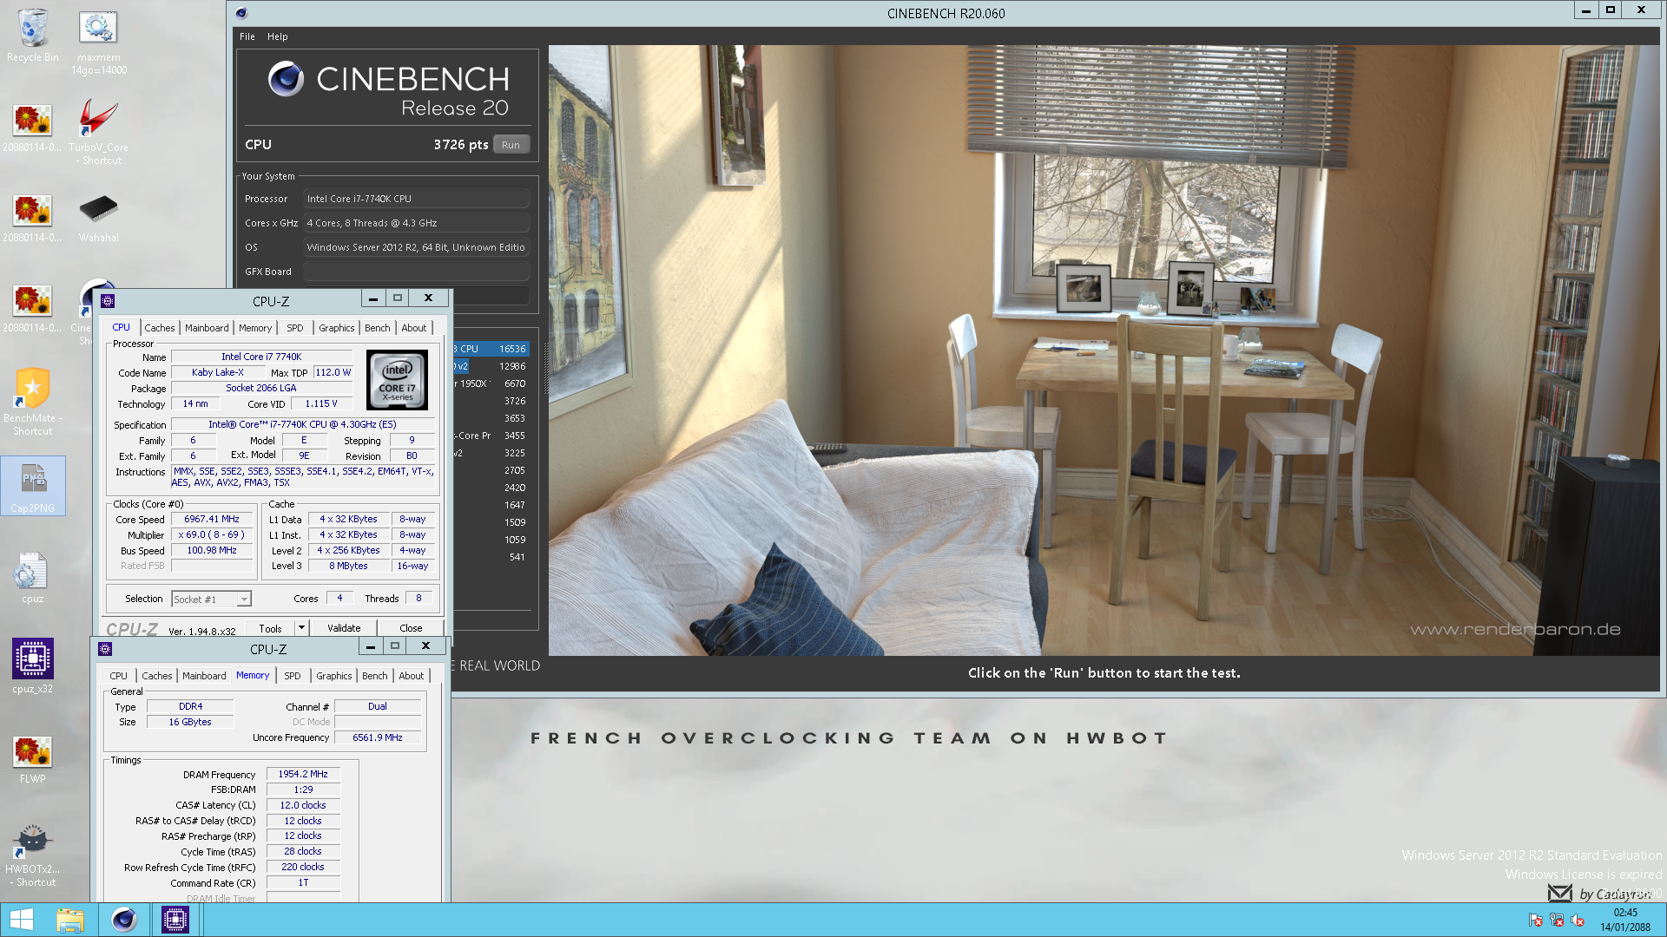Click the Core Speed 6967.41 MHz value
1667x937 pixels.
(x=212, y=519)
